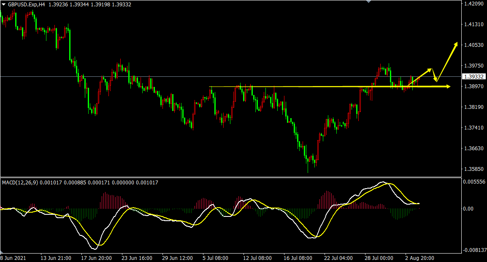Click the MACD scale value 0.005556
The image size is (487, 262).
point(474,181)
